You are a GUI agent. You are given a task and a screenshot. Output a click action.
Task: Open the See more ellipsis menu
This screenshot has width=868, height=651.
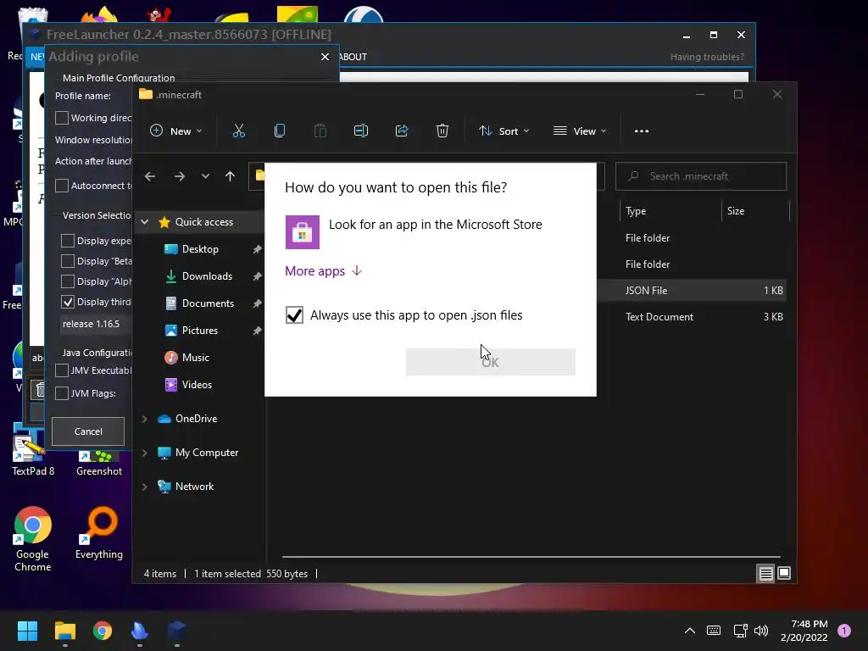click(642, 131)
